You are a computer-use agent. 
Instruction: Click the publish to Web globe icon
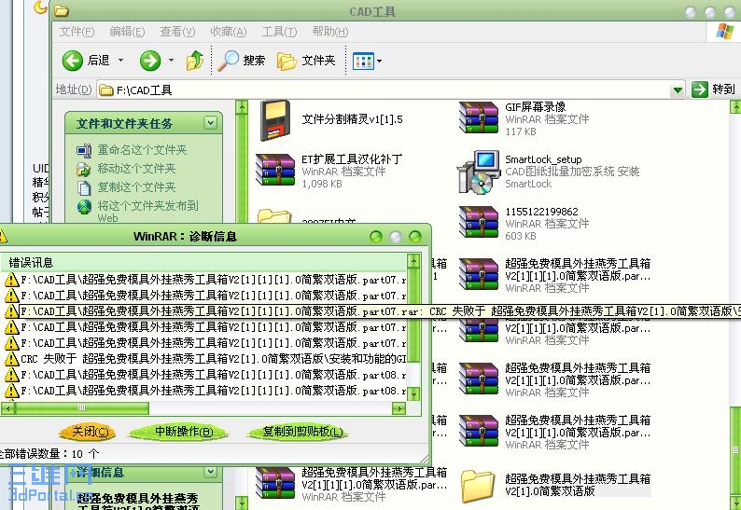click(x=84, y=207)
